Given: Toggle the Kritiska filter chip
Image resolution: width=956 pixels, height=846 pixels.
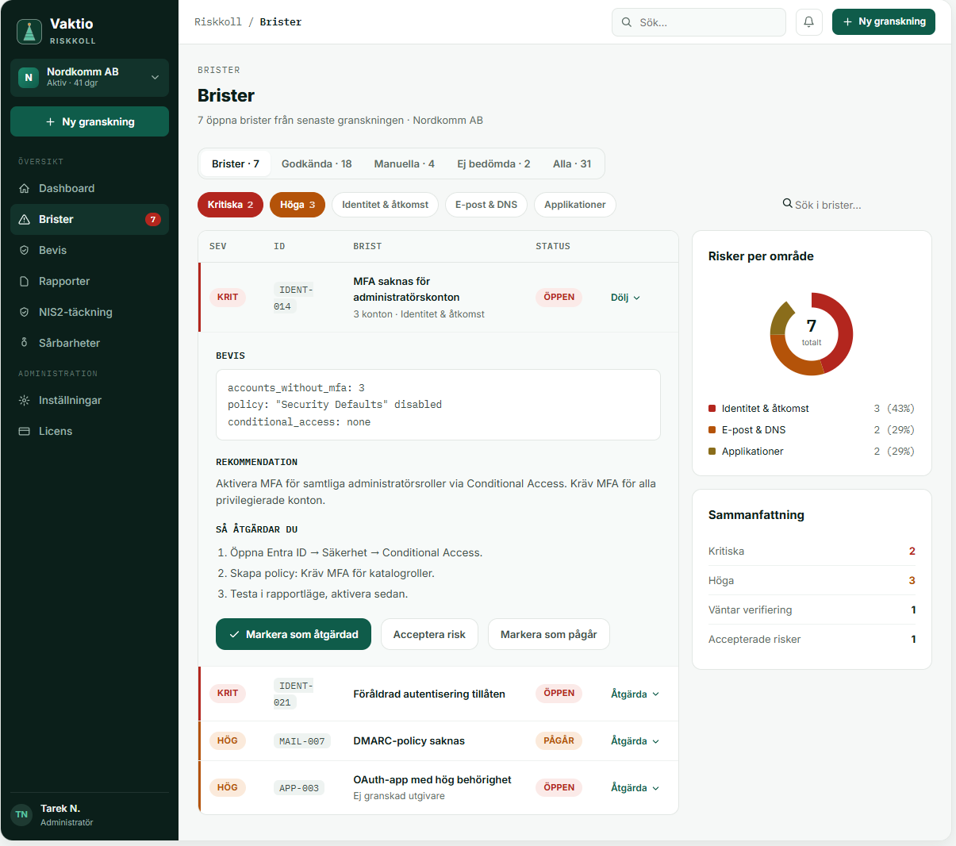Looking at the screenshot, I should point(230,205).
